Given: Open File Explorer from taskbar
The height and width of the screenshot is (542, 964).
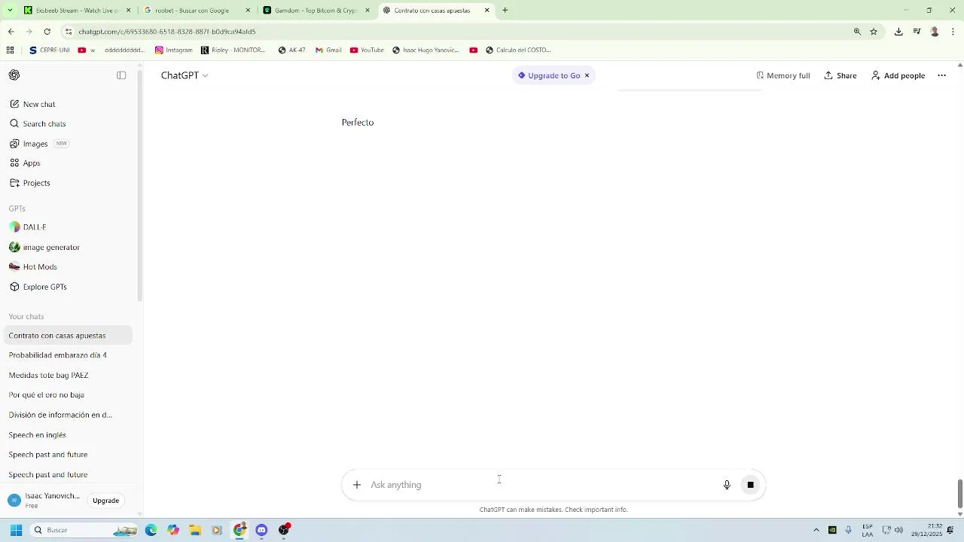Looking at the screenshot, I should point(195,530).
